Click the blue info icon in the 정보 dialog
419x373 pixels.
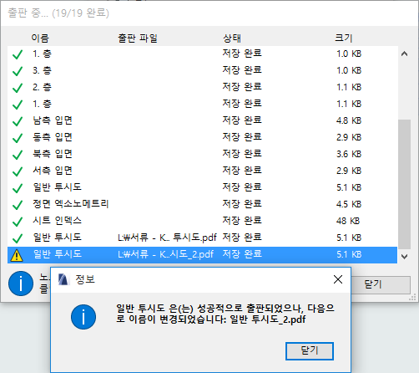point(83,317)
